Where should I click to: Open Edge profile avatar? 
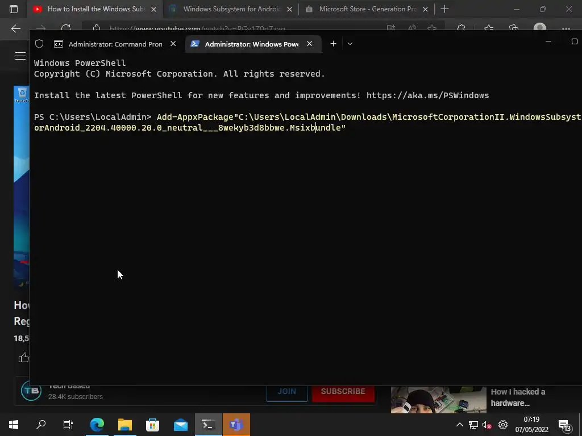point(540,28)
